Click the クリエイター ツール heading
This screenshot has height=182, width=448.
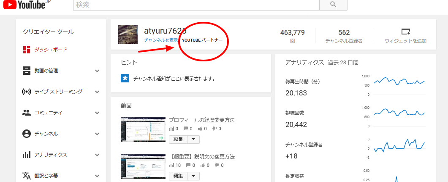coord(48,32)
